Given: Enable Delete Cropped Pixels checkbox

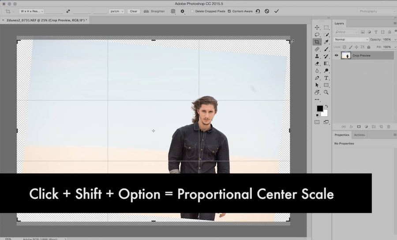Looking at the screenshot, I should 192,11.
